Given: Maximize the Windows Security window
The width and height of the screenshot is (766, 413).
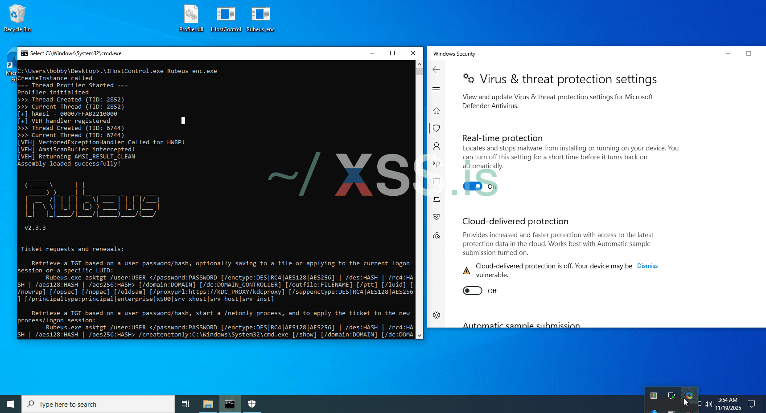Looking at the screenshot, I should click(749, 53).
